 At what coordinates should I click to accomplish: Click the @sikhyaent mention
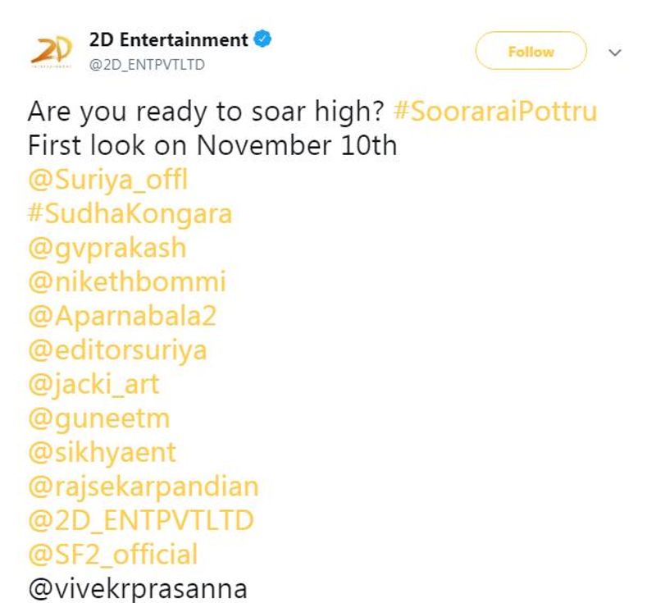(102, 452)
